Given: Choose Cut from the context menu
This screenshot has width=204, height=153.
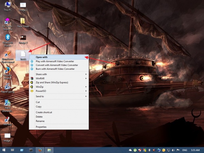Looking at the screenshot, I should coord(59,102).
